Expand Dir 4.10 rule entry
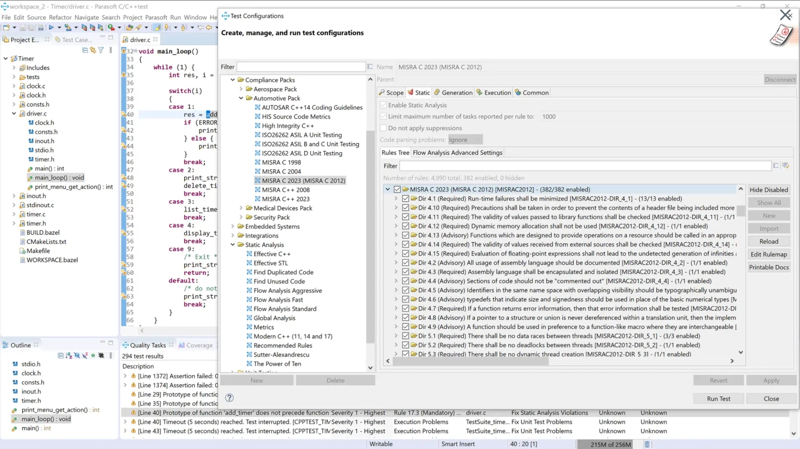 coord(396,208)
